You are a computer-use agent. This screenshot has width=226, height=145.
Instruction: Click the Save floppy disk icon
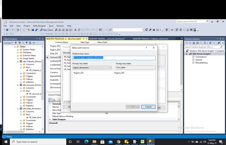point(33,30)
